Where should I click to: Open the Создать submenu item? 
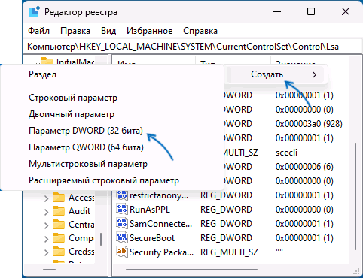tap(276, 74)
